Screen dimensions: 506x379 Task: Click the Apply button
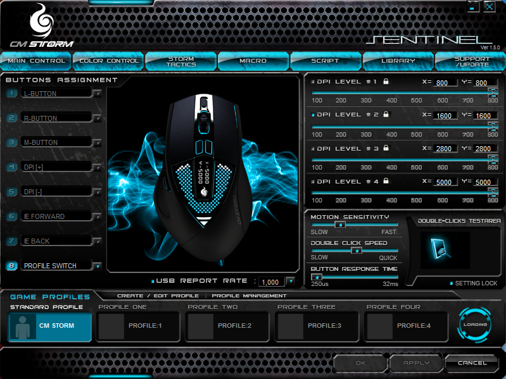416,363
